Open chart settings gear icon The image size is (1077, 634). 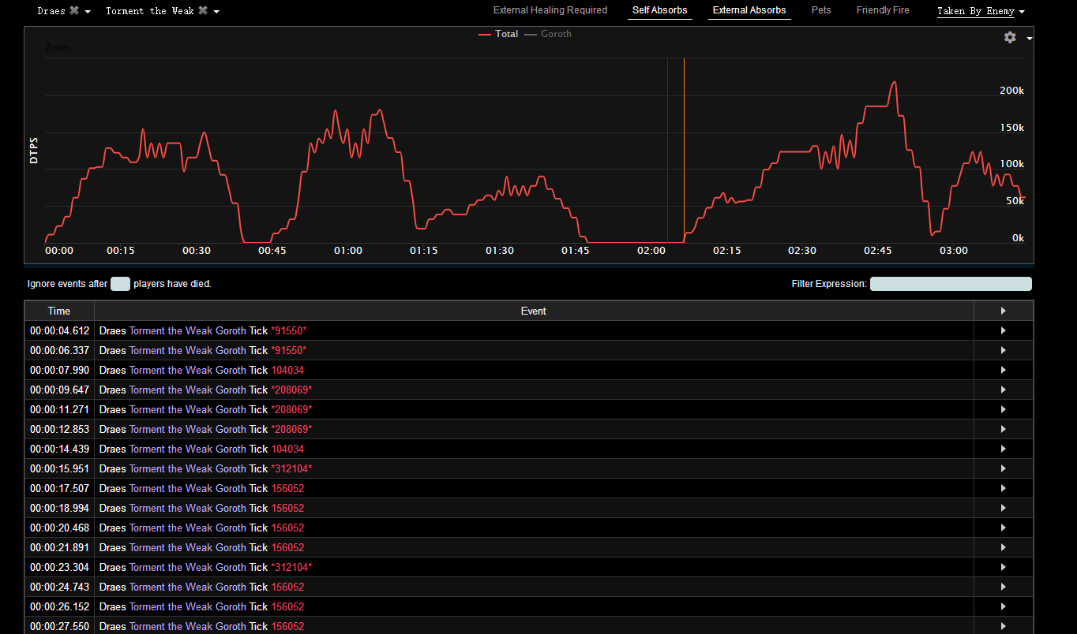coord(1010,37)
